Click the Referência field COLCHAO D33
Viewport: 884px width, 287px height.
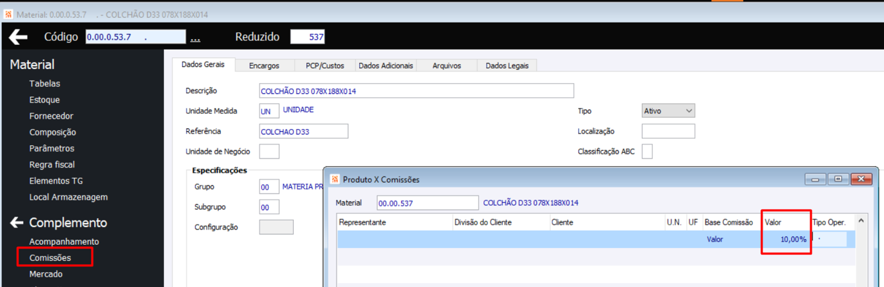click(303, 131)
